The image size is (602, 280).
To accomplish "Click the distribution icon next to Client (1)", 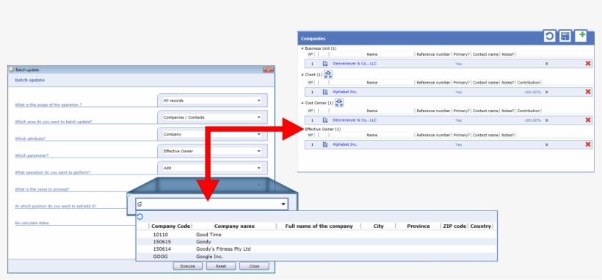I will 328,75.
